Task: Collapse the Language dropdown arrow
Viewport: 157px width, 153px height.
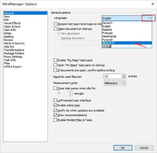Action: 150,18
